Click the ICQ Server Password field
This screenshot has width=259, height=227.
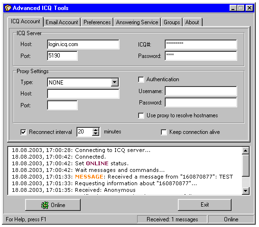pyautogui.click(x=201, y=56)
